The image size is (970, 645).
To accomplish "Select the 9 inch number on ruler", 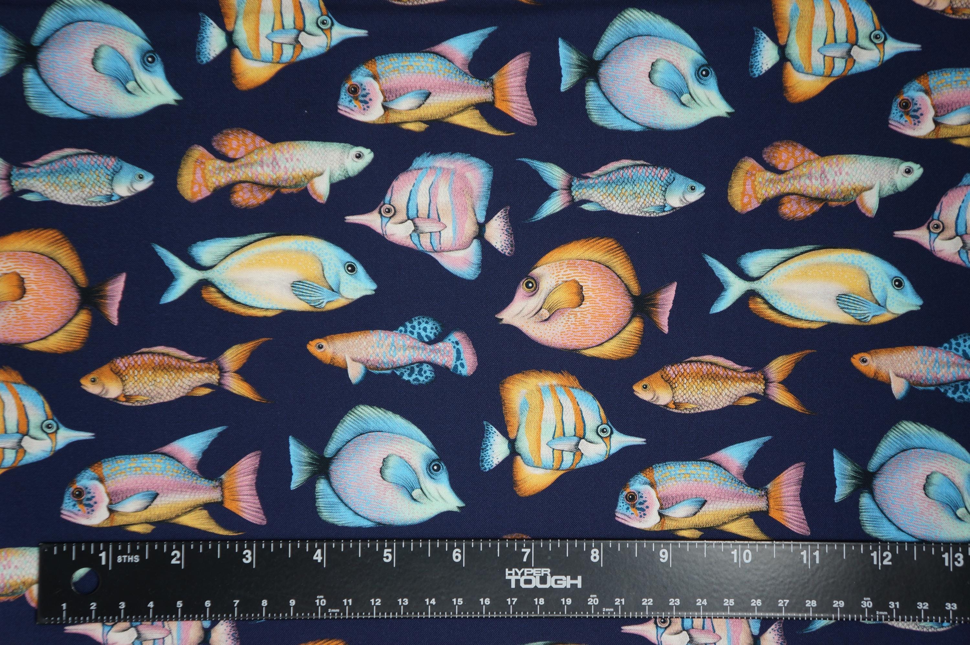I will tap(663, 556).
